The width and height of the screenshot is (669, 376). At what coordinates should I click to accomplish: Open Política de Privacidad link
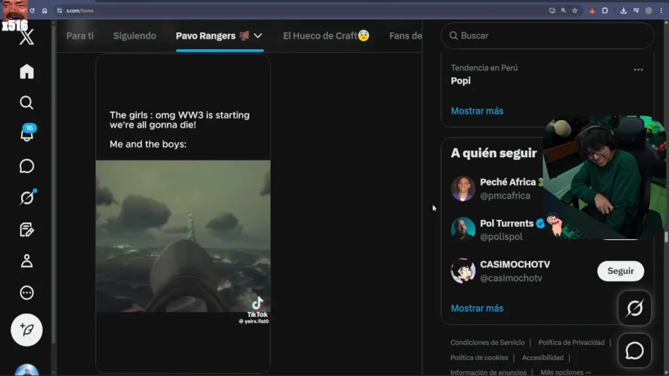[x=571, y=343]
